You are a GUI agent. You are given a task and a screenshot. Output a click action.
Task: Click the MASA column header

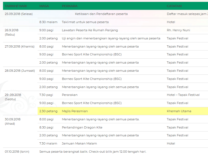pyautogui.click(x=44, y=6)
